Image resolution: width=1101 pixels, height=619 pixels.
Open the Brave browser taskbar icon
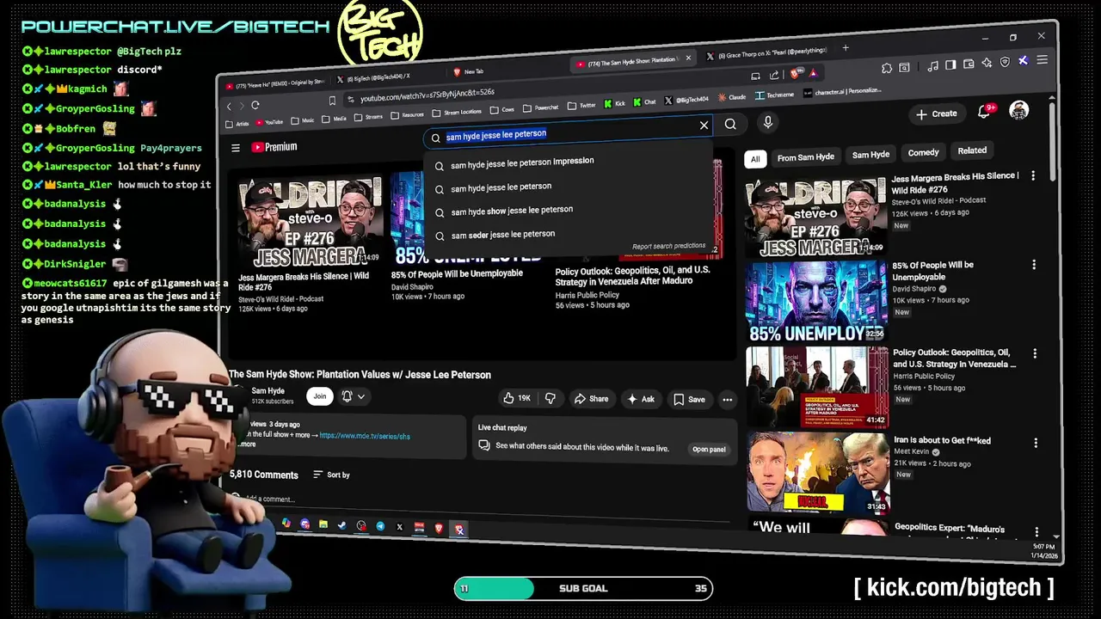click(439, 529)
